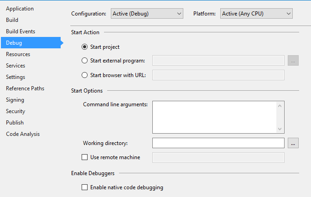This screenshot has width=311, height=197.
Task: Open the Settings tab
Action: coord(16,77)
